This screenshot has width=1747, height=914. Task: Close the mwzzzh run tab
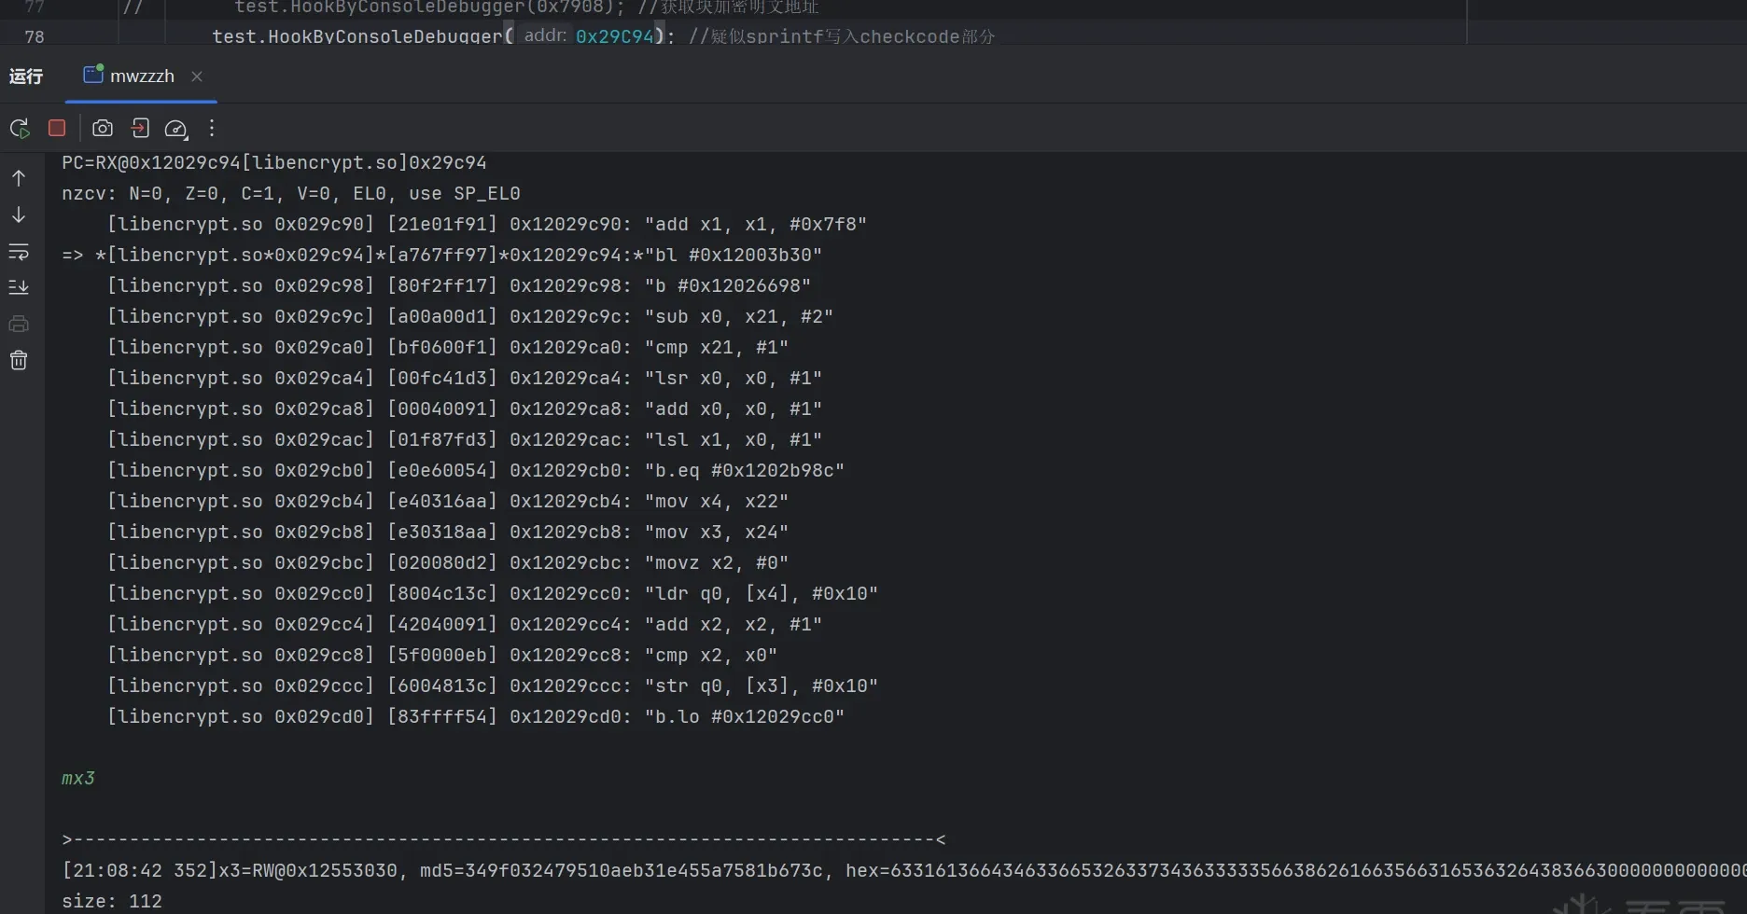click(197, 76)
